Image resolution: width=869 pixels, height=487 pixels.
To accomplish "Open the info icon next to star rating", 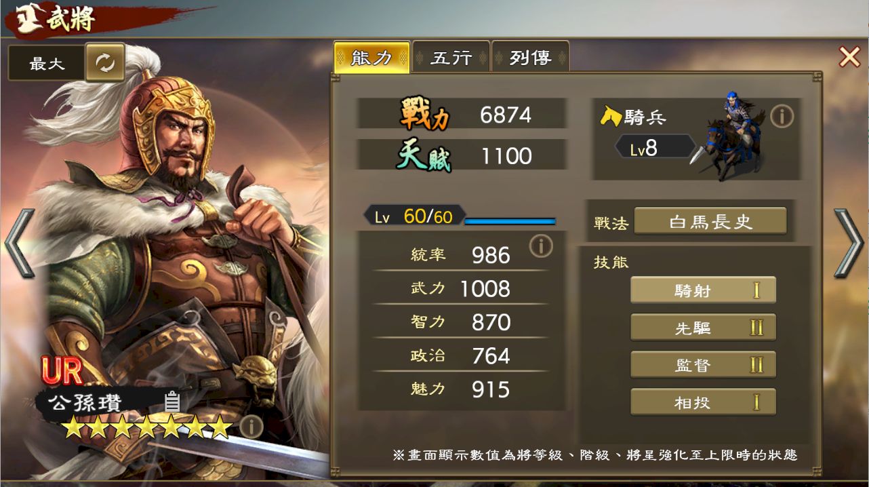I will pos(251,427).
